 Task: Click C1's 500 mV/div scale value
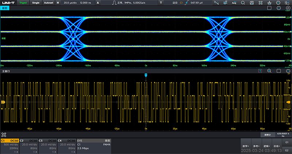coord(11,145)
